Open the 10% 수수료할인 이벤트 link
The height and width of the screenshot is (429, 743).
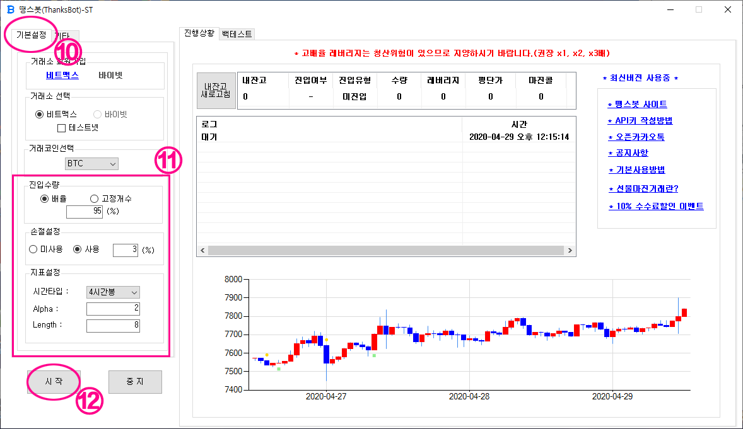657,207
